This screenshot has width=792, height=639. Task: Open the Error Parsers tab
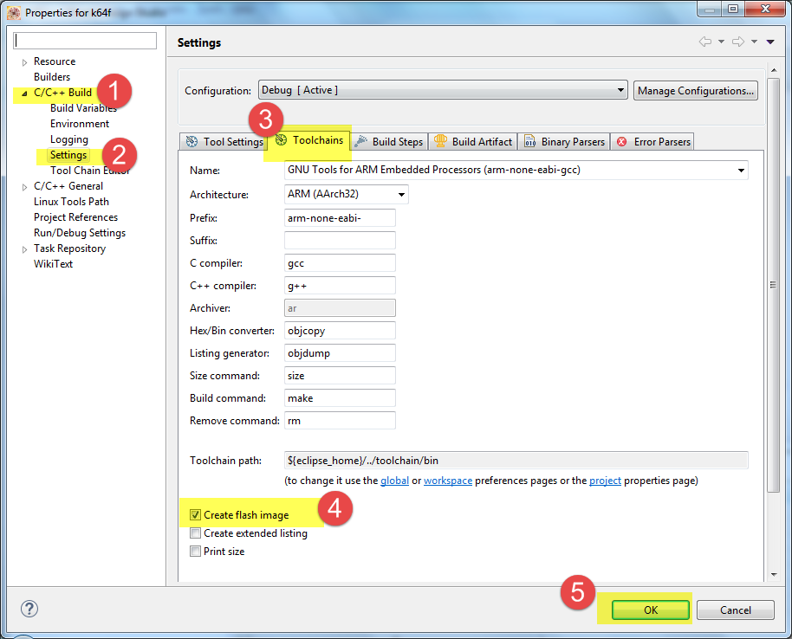pos(652,142)
